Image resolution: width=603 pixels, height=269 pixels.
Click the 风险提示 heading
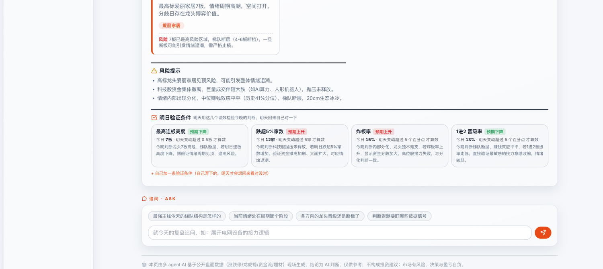click(x=170, y=71)
